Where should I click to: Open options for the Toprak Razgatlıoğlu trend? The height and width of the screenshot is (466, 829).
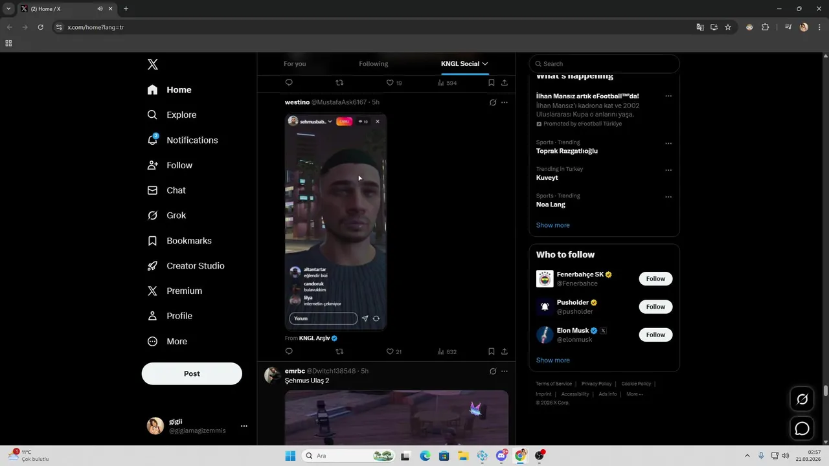coord(668,144)
